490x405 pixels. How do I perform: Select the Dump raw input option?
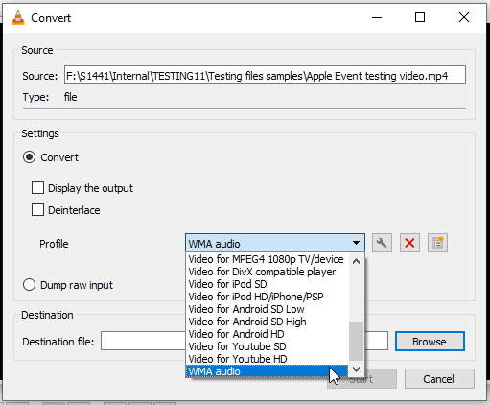click(x=29, y=285)
